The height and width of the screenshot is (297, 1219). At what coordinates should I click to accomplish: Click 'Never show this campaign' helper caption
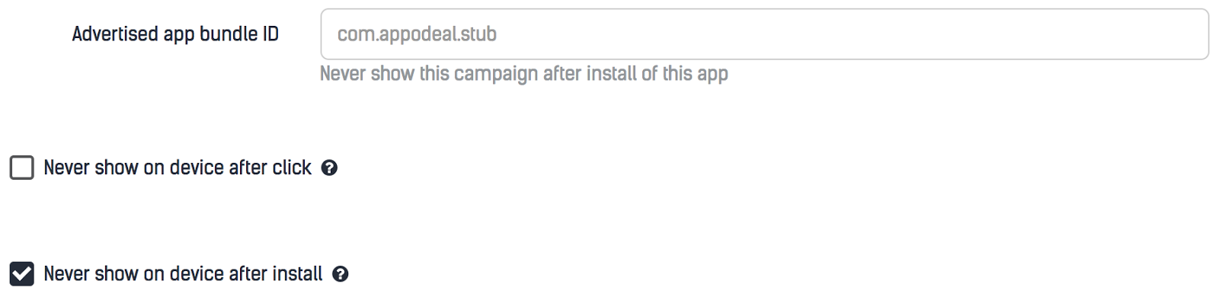click(524, 74)
